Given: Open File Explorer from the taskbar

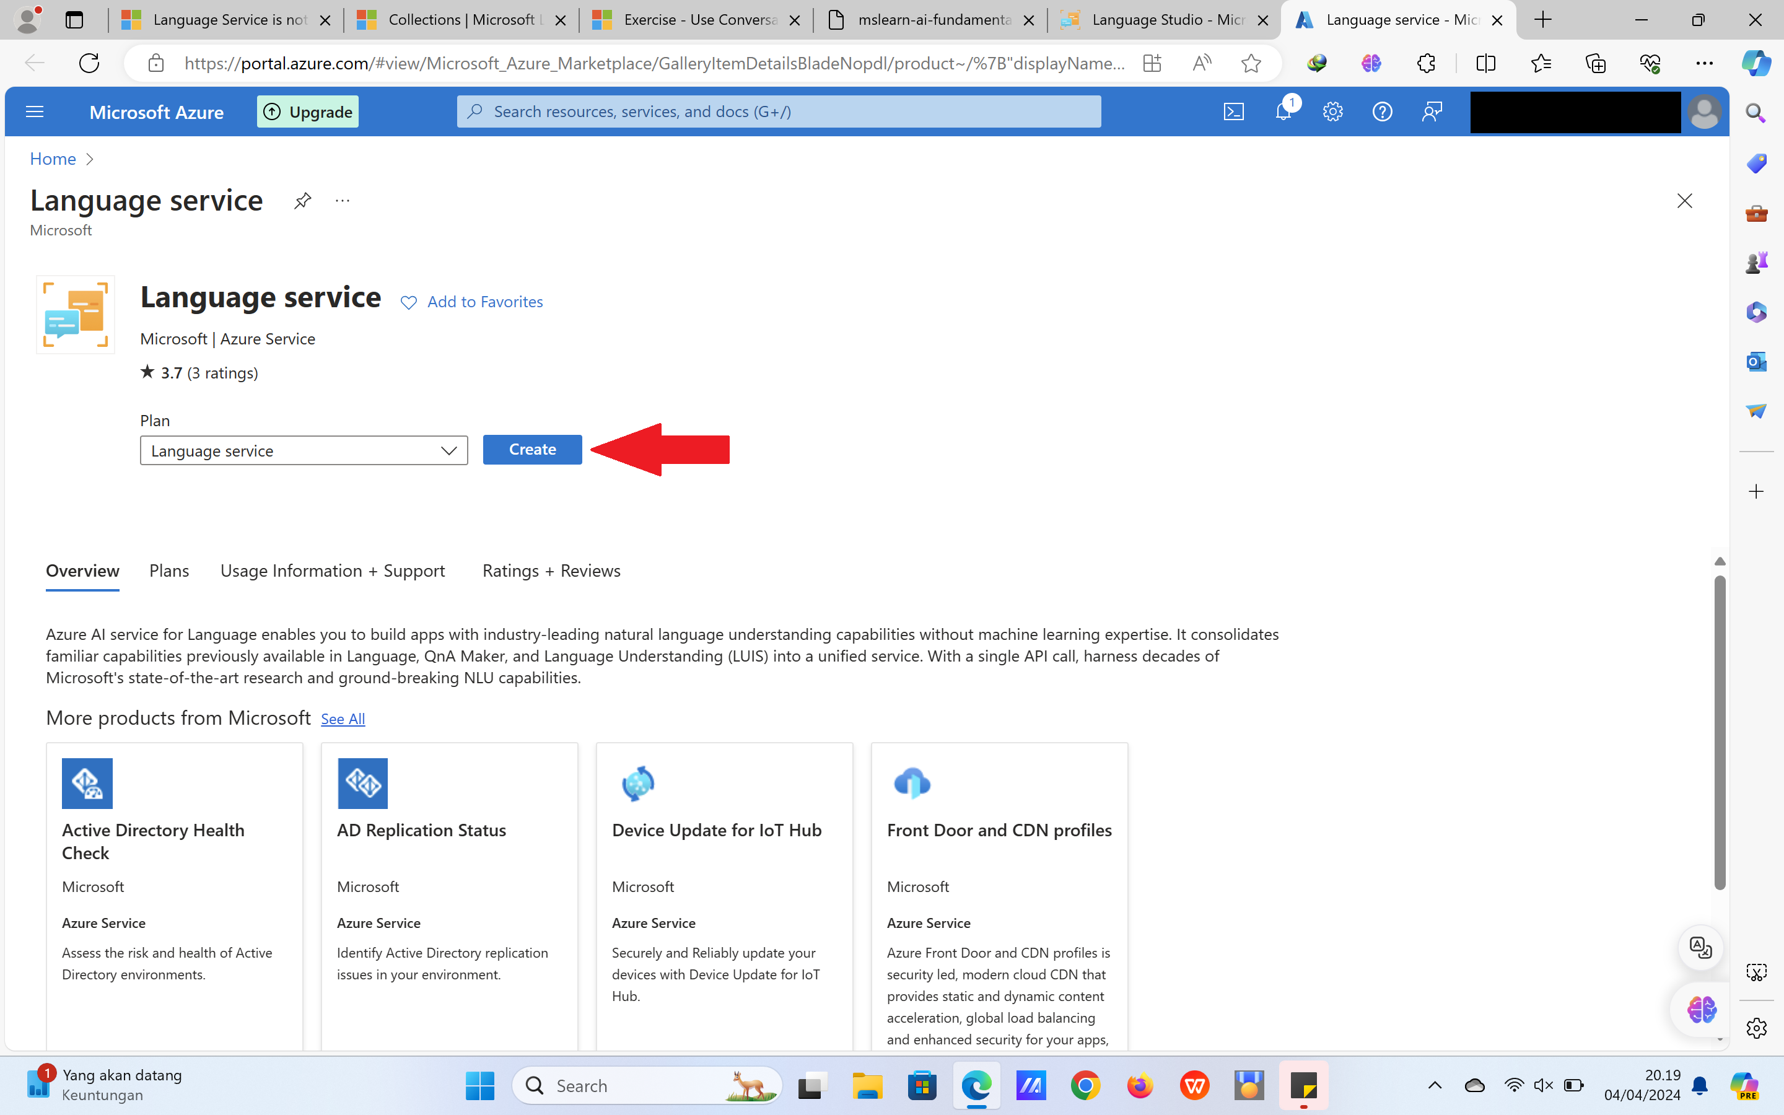Looking at the screenshot, I should click(x=867, y=1085).
